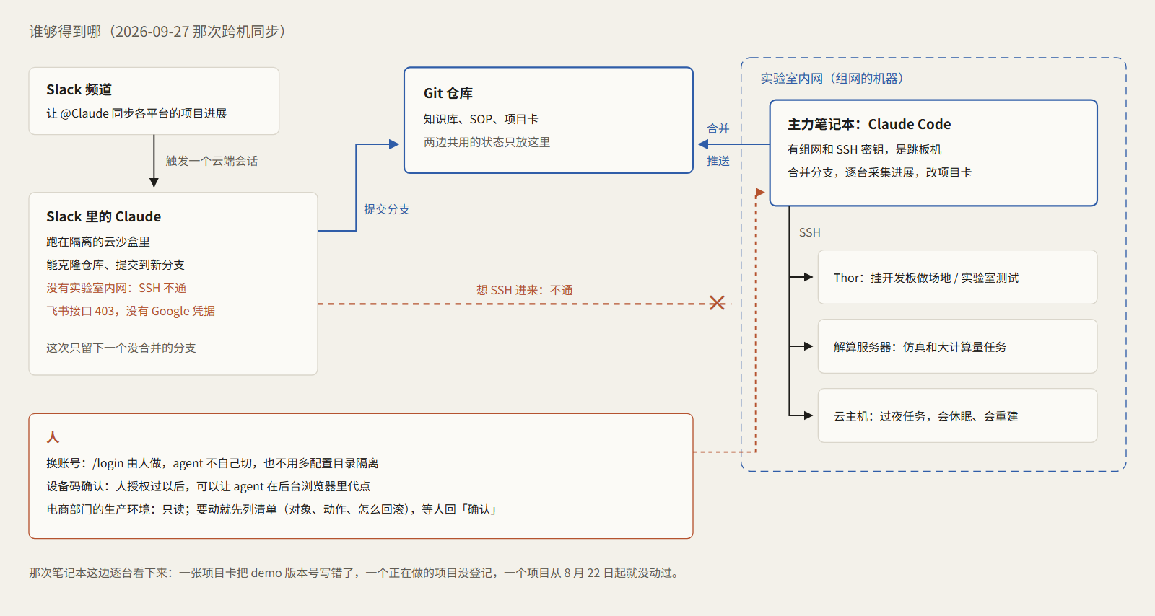Click the note "这次只留下一个没合并的分支"
Screen dimensions: 1155x616
pos(121,348)
